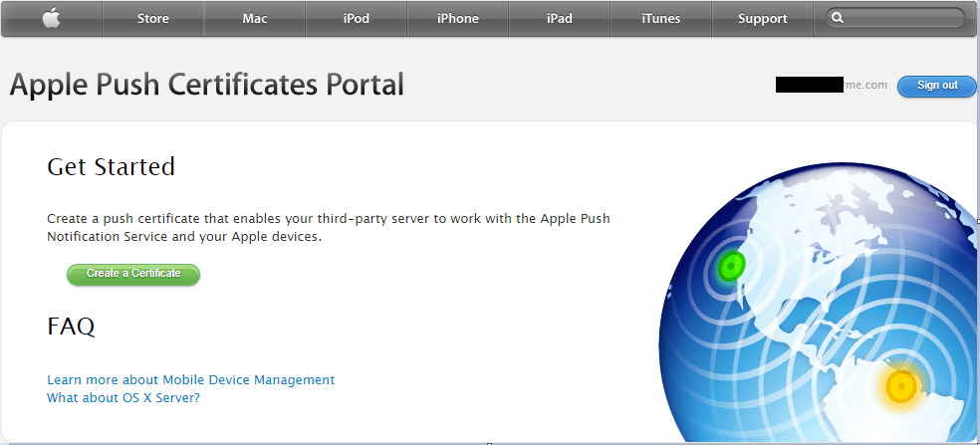
Task: Focus the search field in navigation bar
Action: [901, 18]
